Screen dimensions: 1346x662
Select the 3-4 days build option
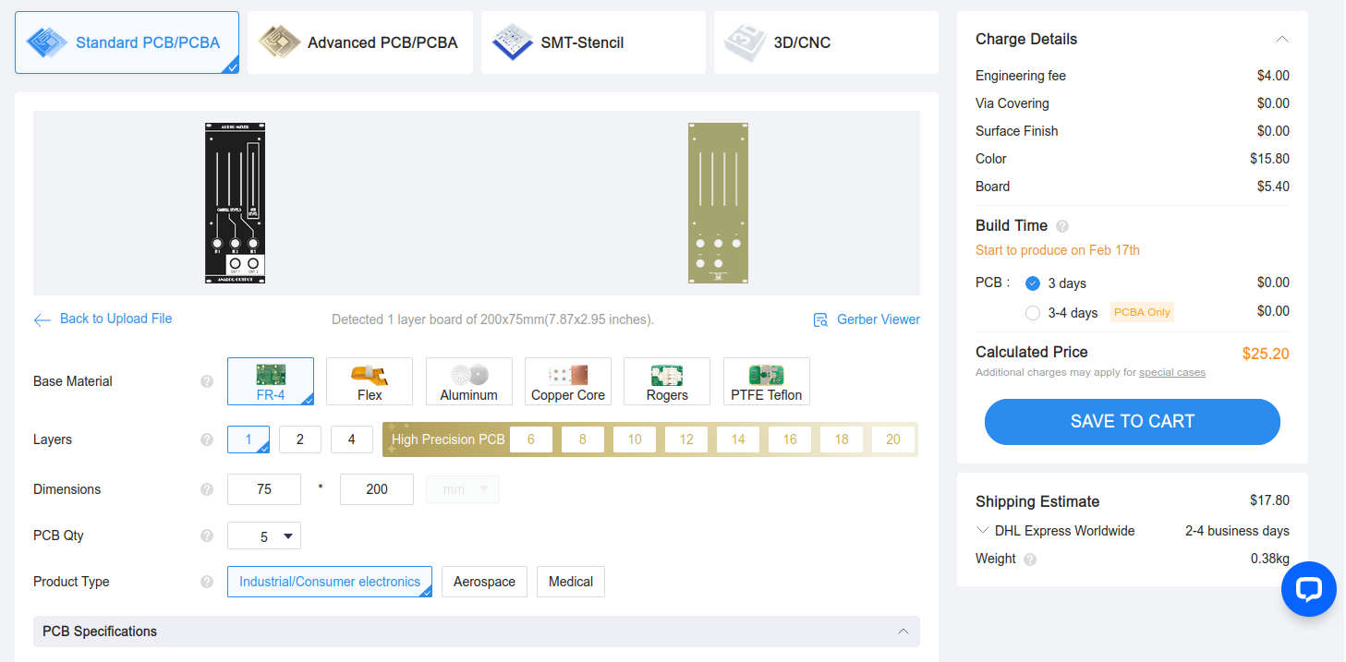1033,313
